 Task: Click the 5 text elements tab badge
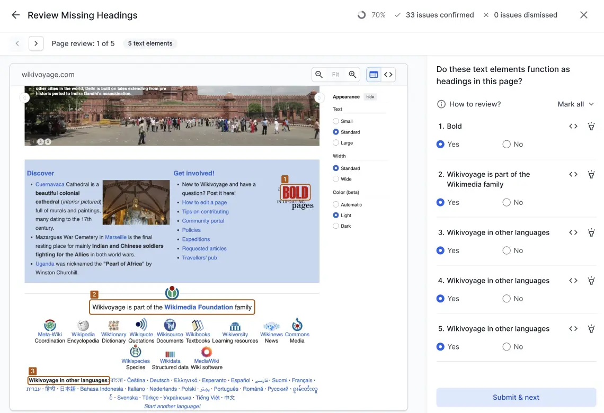coord(150,43)
